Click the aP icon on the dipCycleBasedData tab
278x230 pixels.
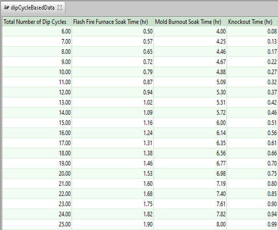[x=7, y=8]
